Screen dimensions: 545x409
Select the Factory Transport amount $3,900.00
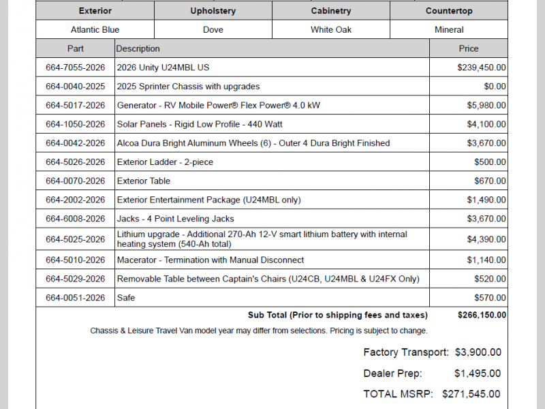pos(477,352)
